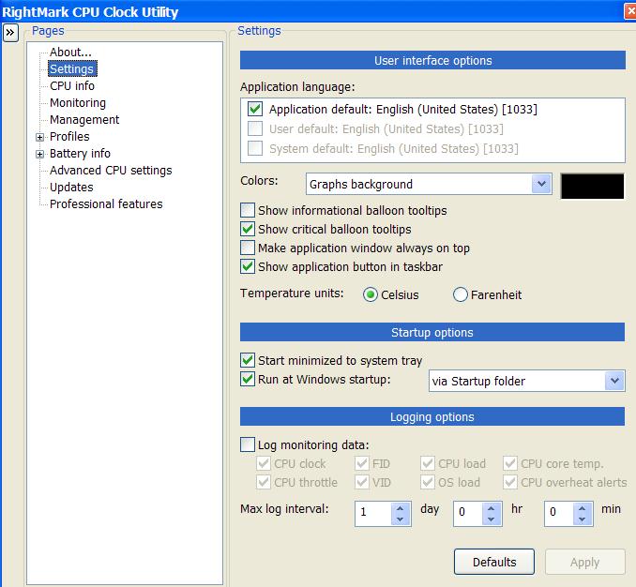This screenshot has height=587, width=636.
Task: Uncheck Show application button in taskbar
Action: coord(248,266)
